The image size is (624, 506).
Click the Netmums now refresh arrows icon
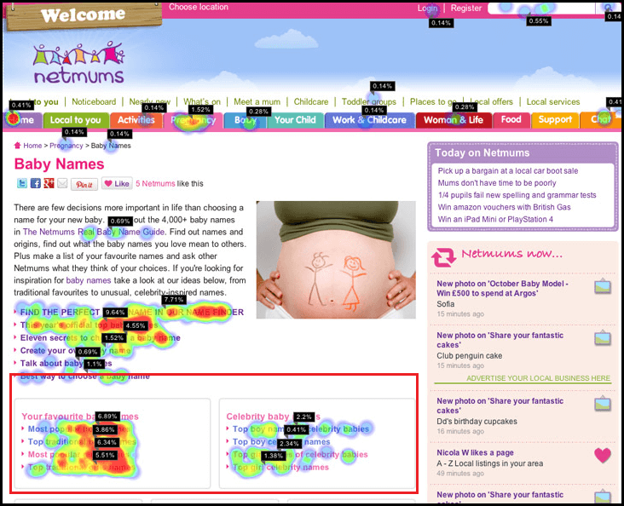(444, 257)
